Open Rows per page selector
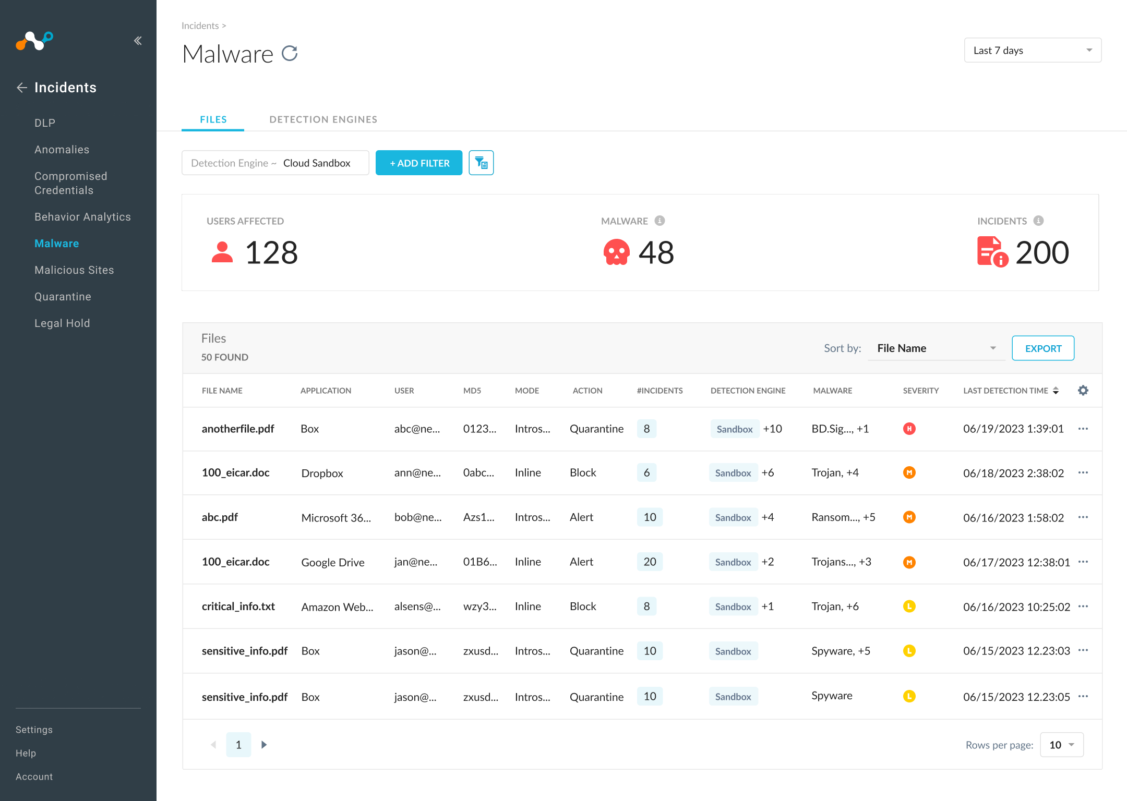 pos(1061,745)
